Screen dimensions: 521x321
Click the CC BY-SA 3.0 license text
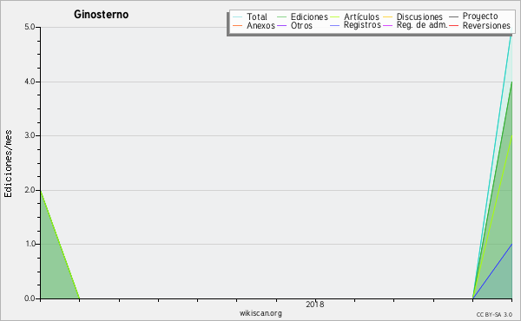(494, 314)
